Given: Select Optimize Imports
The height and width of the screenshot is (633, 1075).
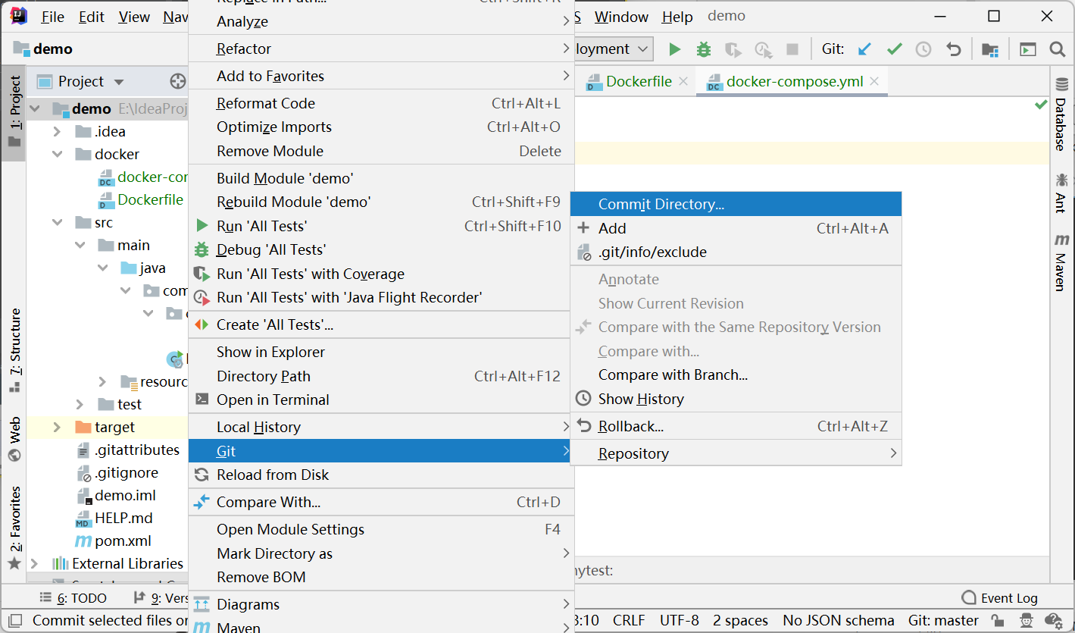Looking at the screenshot, I should coord(381,127).
